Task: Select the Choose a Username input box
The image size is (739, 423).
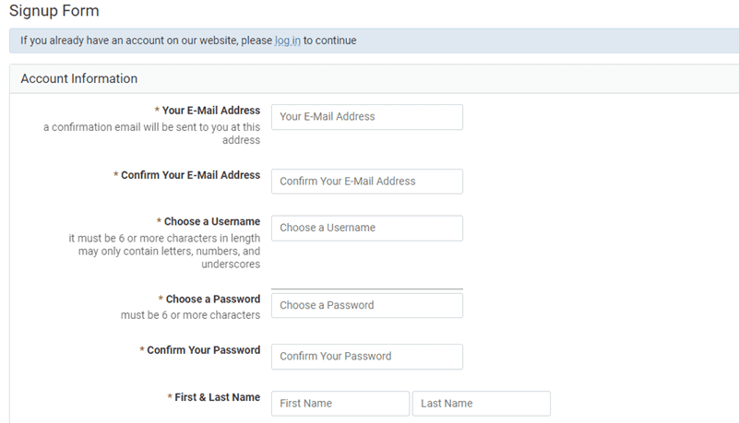Action: [x=366, y=228]
